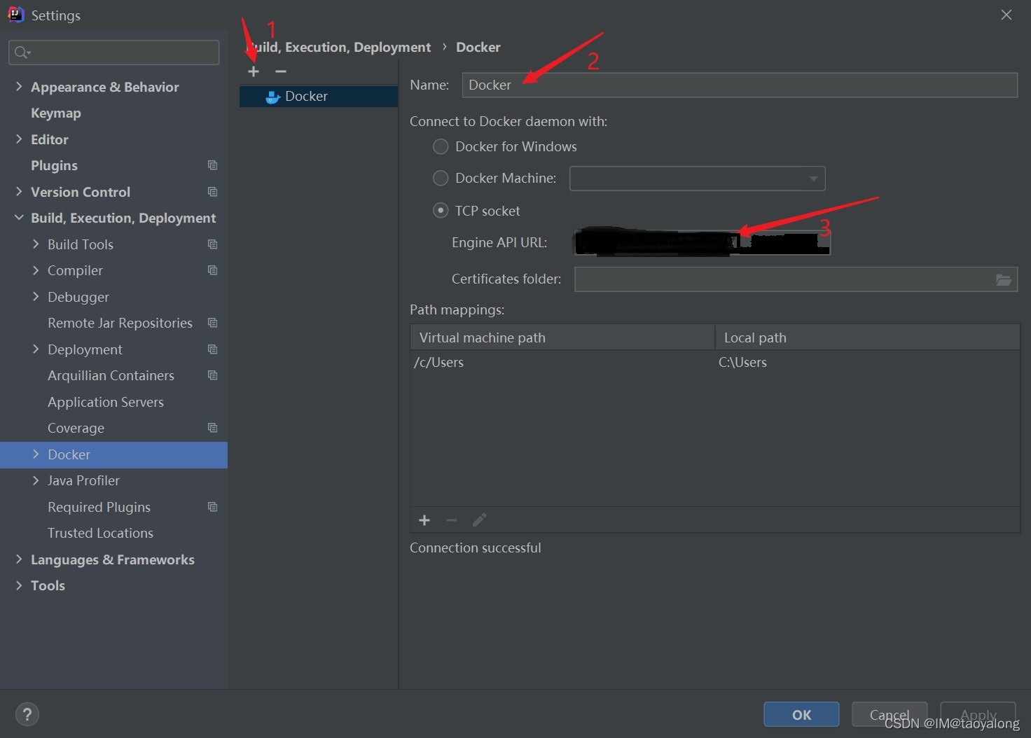The height and width of the screenshot is (738, 1031).
Task: Click the search magnifier icon in settings
Action: tap(22, 53)
